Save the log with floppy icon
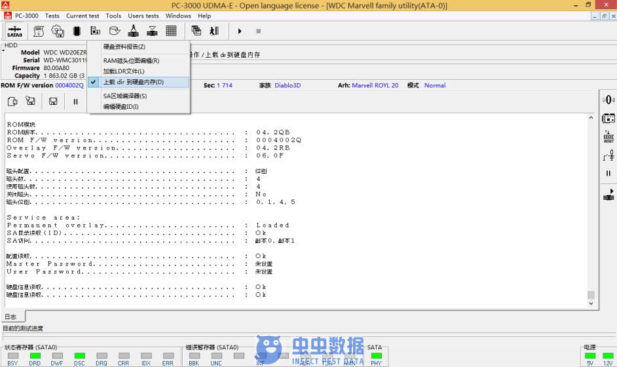Image resolution: width=617 pixels, height=367 pixels. point(53,102)
